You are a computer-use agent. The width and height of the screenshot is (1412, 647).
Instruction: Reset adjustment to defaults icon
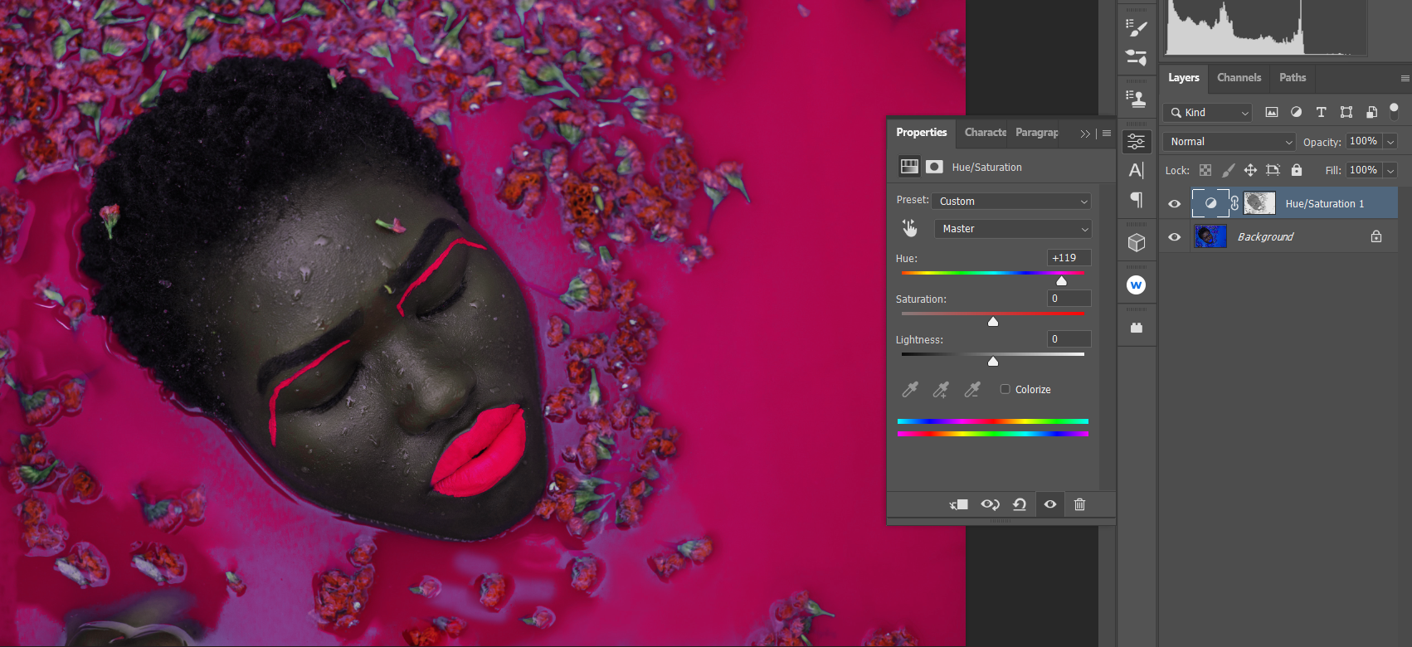tap(1020, 504)
